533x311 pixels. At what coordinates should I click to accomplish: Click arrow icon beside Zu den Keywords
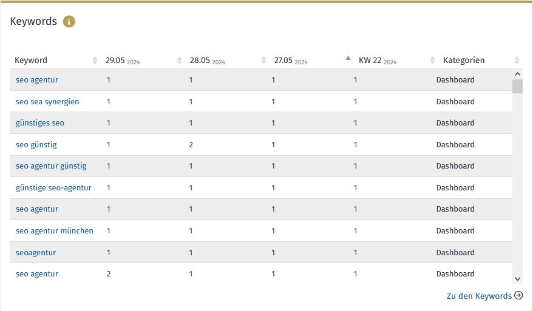pos(518,295)
